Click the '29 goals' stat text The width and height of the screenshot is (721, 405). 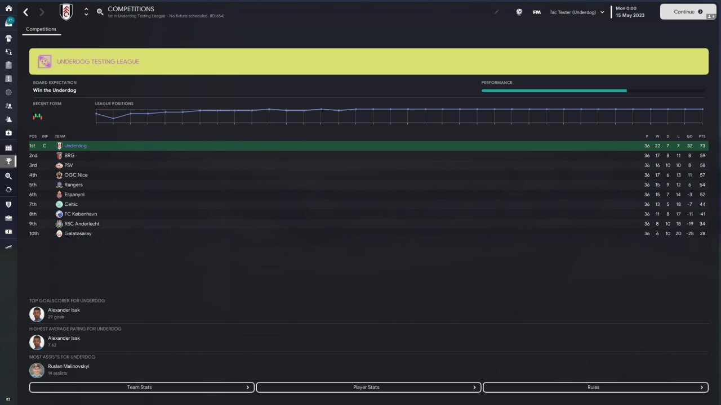[x=56, y=317]
